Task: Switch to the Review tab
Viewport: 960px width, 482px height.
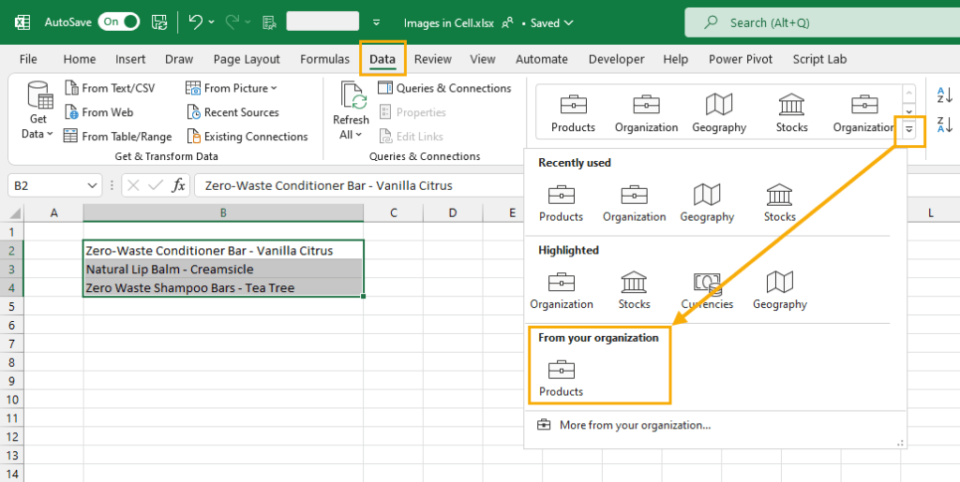Action: coord(433,59)
